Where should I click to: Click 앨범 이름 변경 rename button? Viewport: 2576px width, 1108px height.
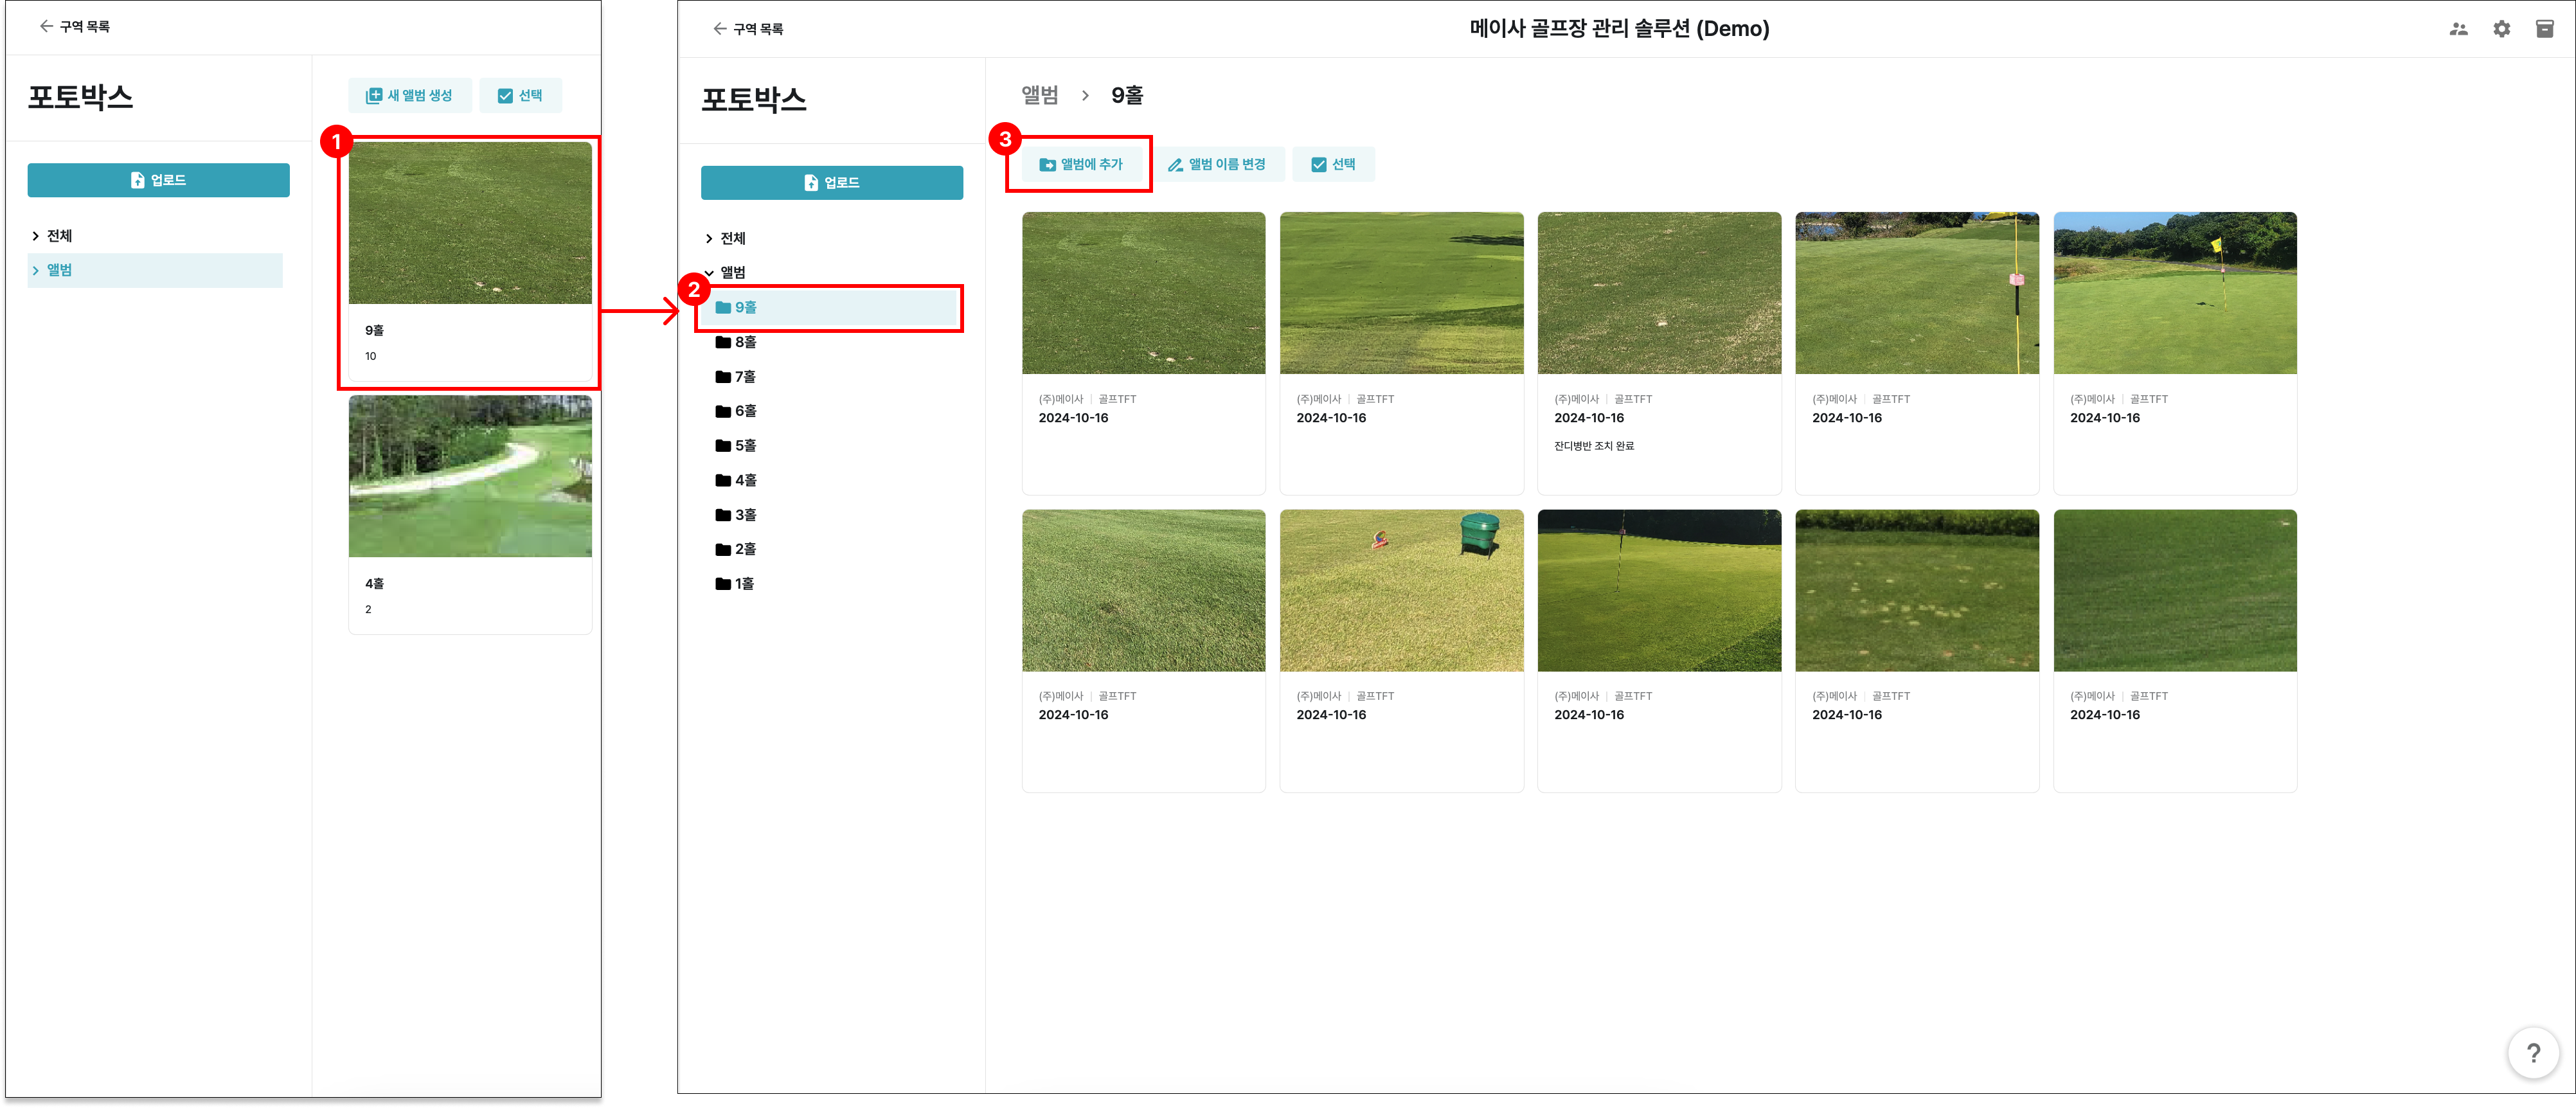pyautogui.click(x=1217, y=164)
